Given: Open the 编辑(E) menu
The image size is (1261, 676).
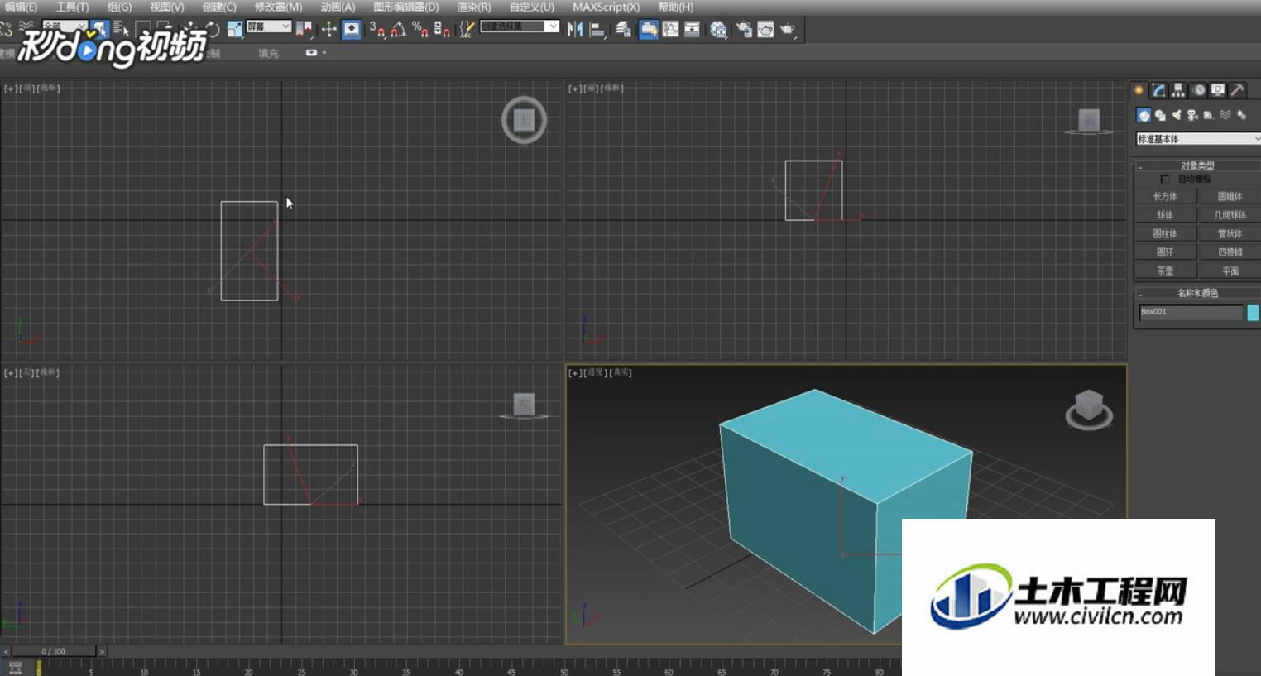Looking at the screenshot, I should (x=21, y=7).
